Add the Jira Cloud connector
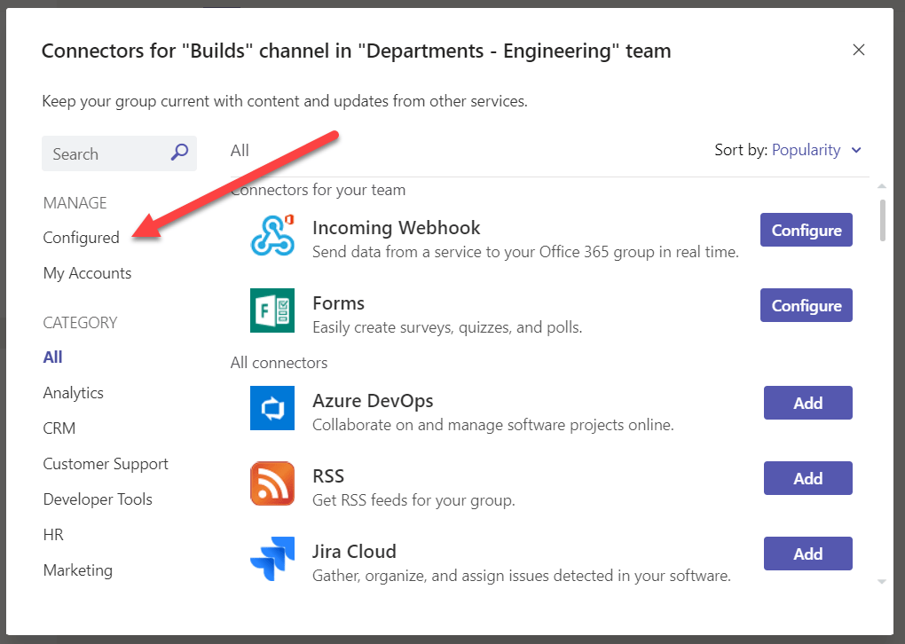 click(x=807, y=554)
